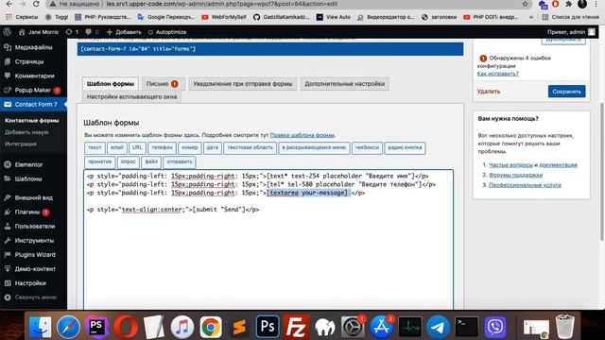Image resolution: width=605 pixels, height=340 pixels.
Task: Open System Preferences in dock
Action: [x=353, y=327]
